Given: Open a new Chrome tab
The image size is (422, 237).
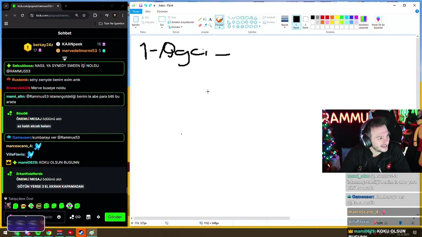Looking at the screenshot, I should pos(66,6).
